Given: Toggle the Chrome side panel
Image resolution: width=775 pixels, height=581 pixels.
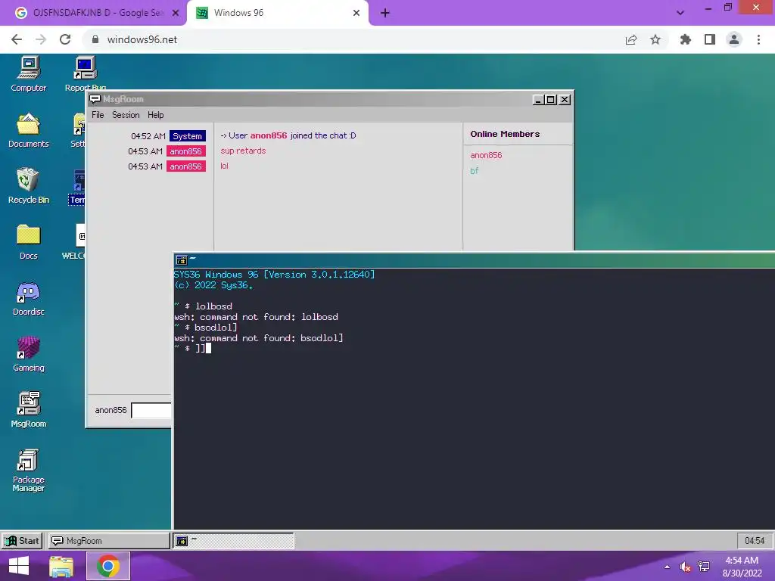Looking at the screenshot, I should [710, 39].
